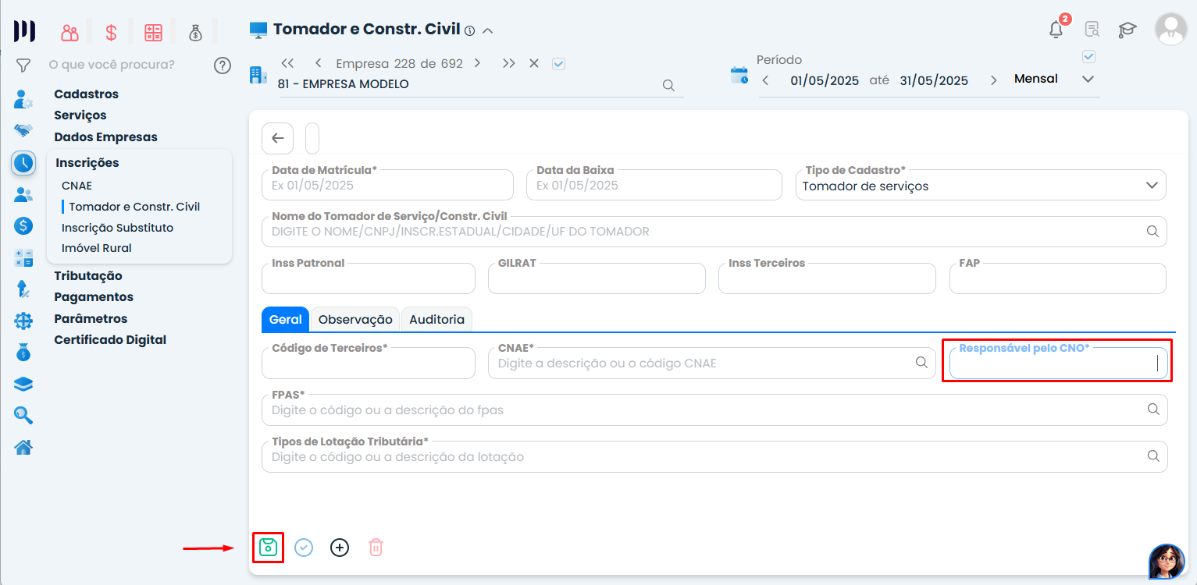Click the red trash delete icon
Image resolution: width=1197 pixels, height=585 pixels.
point(376,548)
